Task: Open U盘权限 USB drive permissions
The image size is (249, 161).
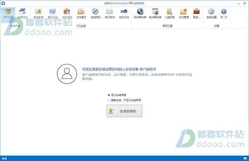Action: [170, 14]
